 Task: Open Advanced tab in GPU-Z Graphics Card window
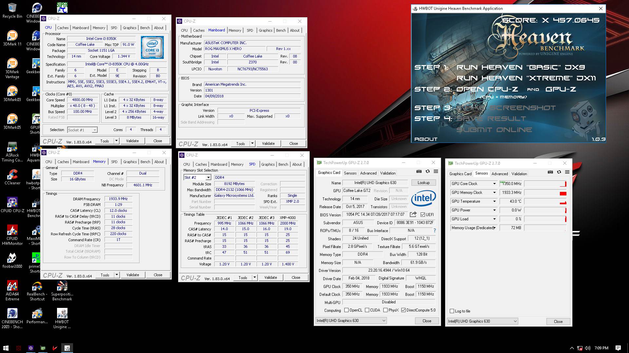(x=369, y=173)
